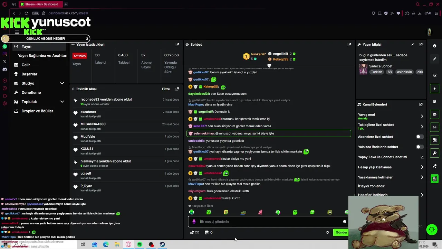Open chat settings gear icon
Viewport: 442px width, 249px height.
[x=327, y=232]
